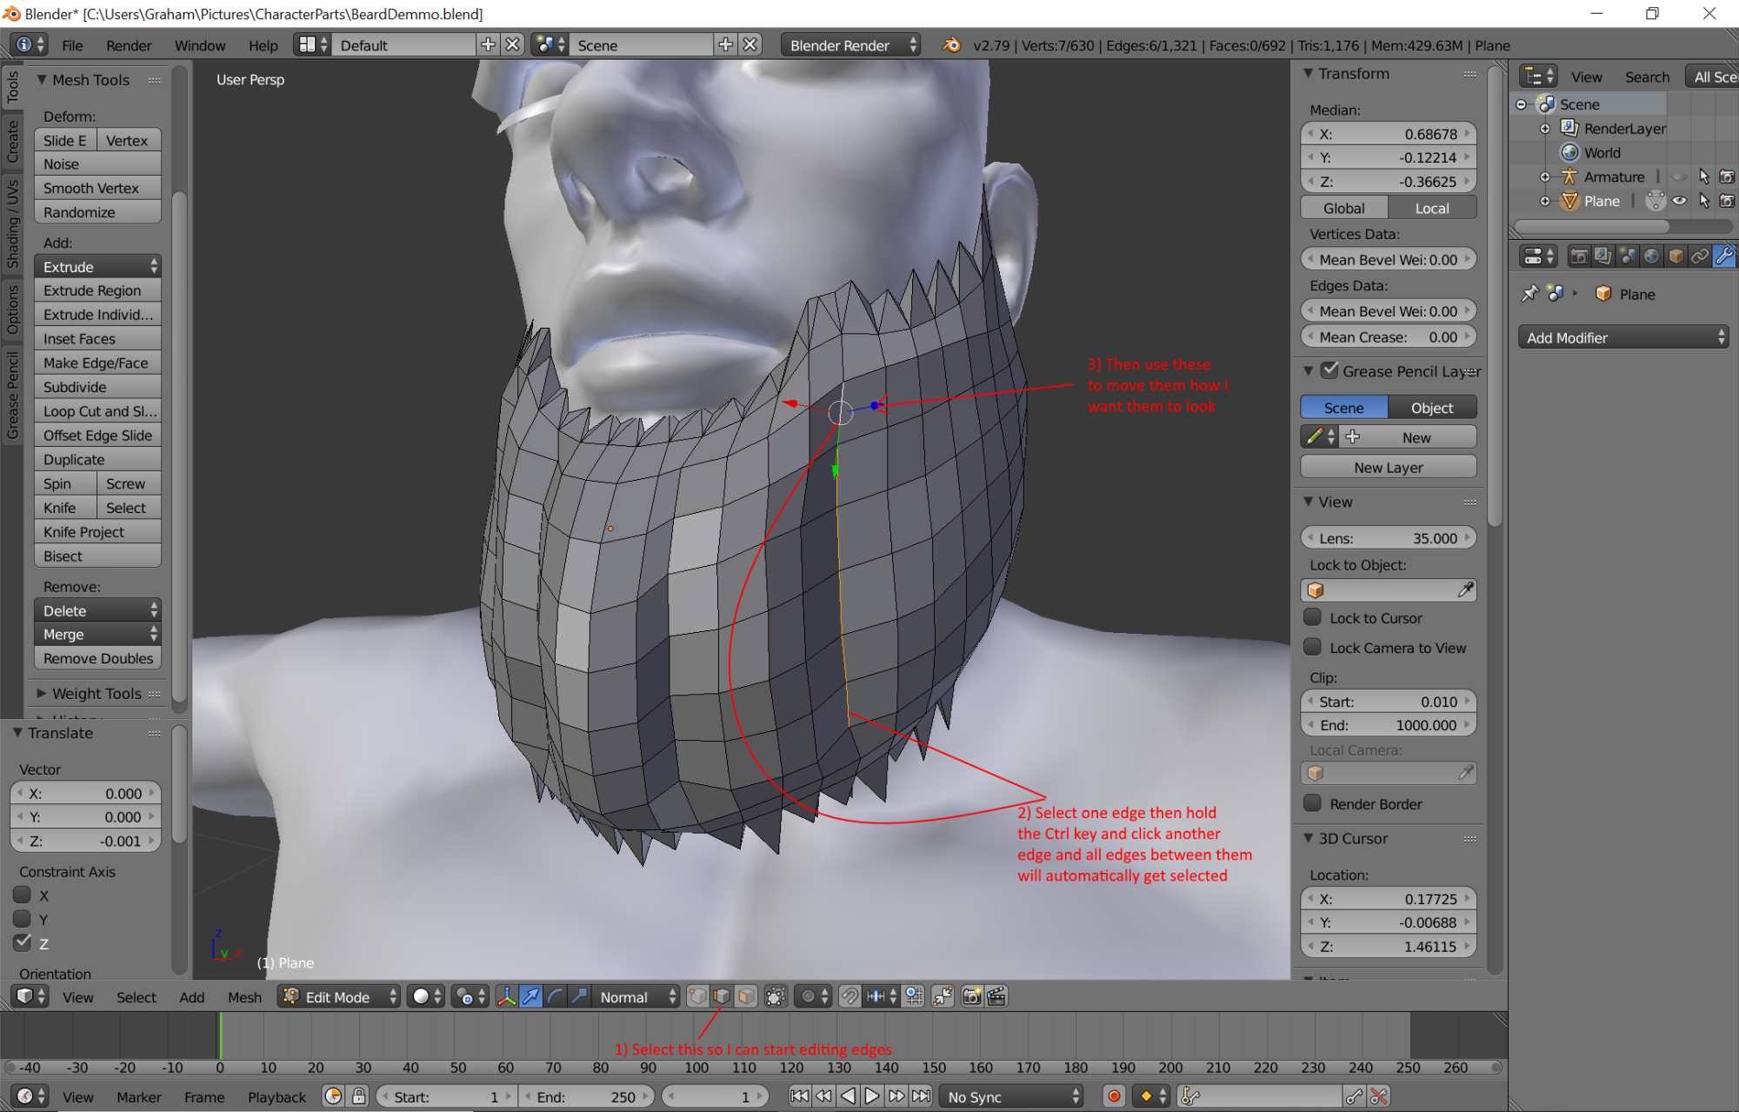
Task: Open the Normal transform orientation dropdown
Action: pos(636,996)
